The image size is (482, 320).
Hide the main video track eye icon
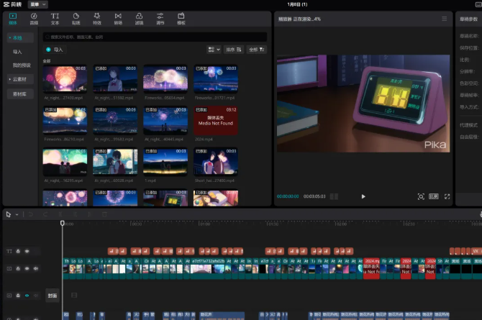click(27, 268)
